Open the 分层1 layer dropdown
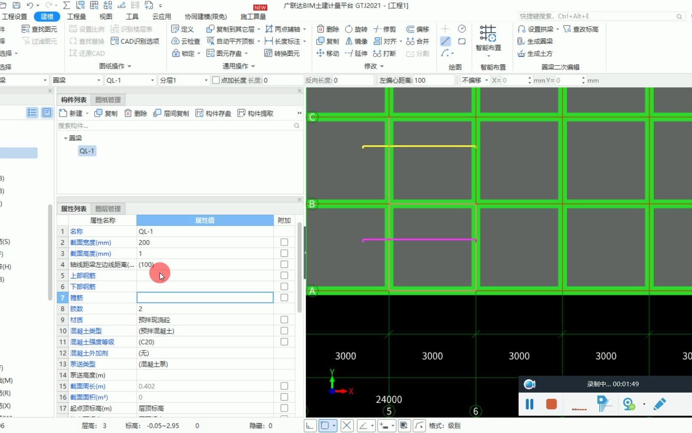Screen dimensions: 692x433 point(206,80)
